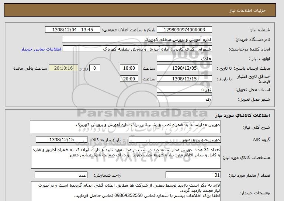Click the label شهر محل تحویل
This screenshot has height=201, width=284.
click(x=254, y=99)
